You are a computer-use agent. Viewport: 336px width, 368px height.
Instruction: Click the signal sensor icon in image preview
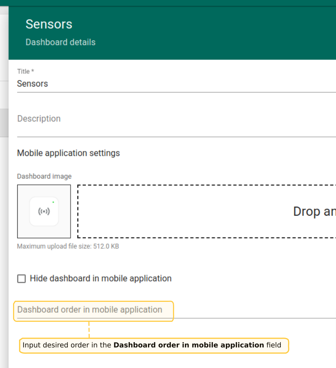click(x=44, y=212)
